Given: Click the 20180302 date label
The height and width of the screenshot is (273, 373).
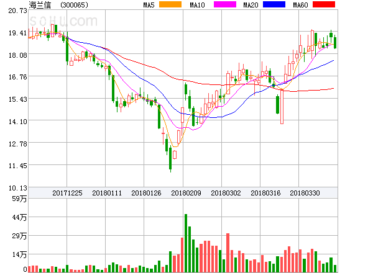Looking at the screenshot, I should coord(226,193).
